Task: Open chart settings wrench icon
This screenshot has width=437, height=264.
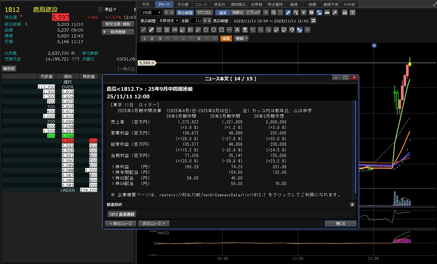Action: pyautogui.click(x=335, y=12)
